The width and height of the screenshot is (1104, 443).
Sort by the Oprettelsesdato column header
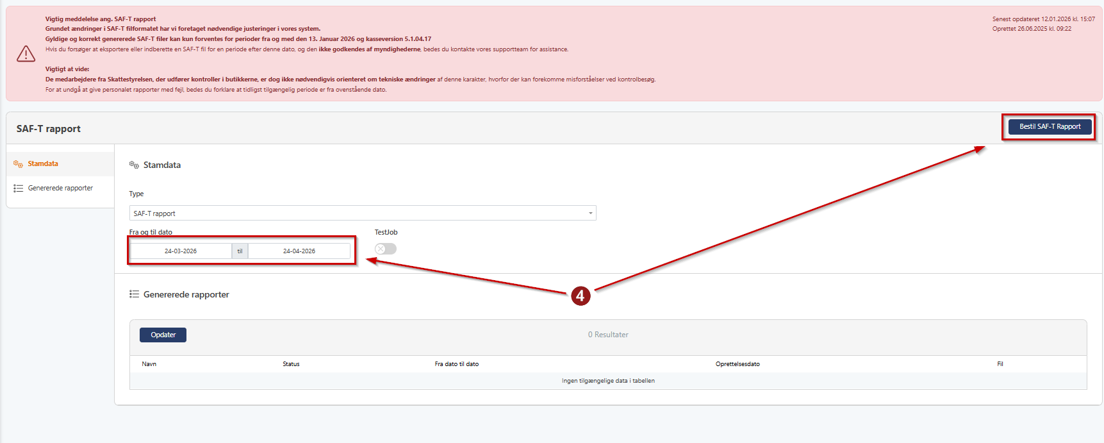pyautogui.click(x=737, y=364)
